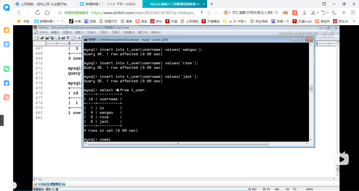This screenshot has height=191, width=359.
Task: Open the WeChat sidebar icon
Action: click(7, 69)
